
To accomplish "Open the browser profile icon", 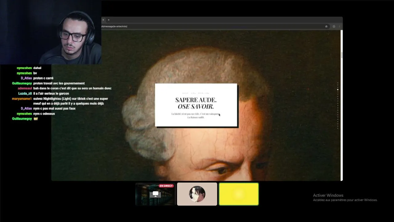I will (334, 27).
